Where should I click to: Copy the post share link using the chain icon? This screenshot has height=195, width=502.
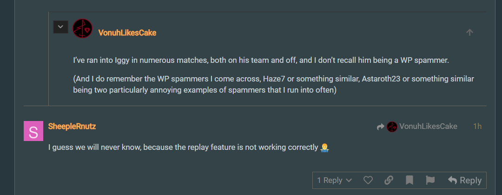tap(389, 180)
